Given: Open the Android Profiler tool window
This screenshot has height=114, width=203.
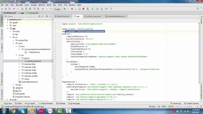Looking at the screenshot, I should tap(45, 104).
